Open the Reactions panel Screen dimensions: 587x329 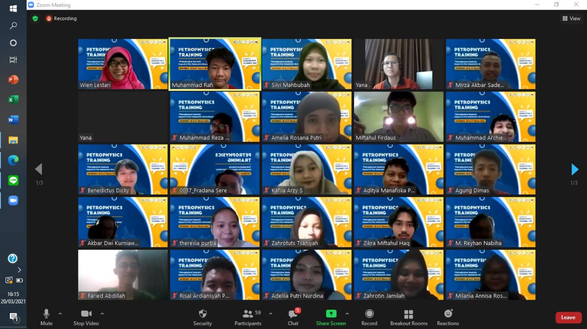[x=448, y=316]
